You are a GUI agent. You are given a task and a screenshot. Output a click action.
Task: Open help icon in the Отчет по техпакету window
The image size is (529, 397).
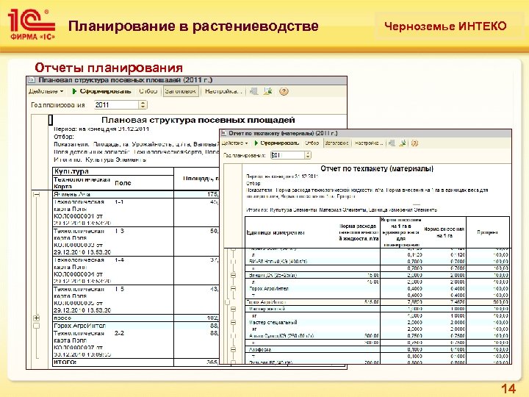[414, 143]
